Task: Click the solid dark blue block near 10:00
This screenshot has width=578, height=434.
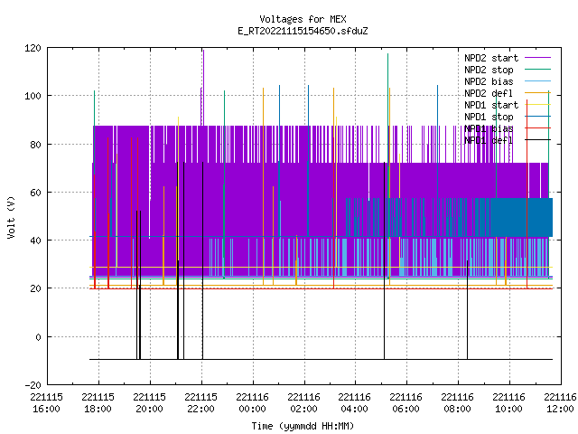Action: coord(521,217)
